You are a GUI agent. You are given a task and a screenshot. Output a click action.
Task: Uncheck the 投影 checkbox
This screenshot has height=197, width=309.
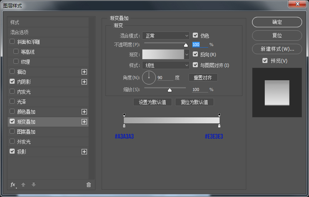click(x=12, y=151)
